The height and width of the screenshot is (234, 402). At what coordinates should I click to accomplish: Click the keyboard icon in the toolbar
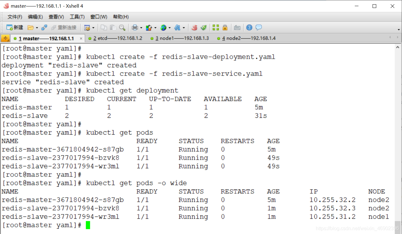[x=237, y=28]
